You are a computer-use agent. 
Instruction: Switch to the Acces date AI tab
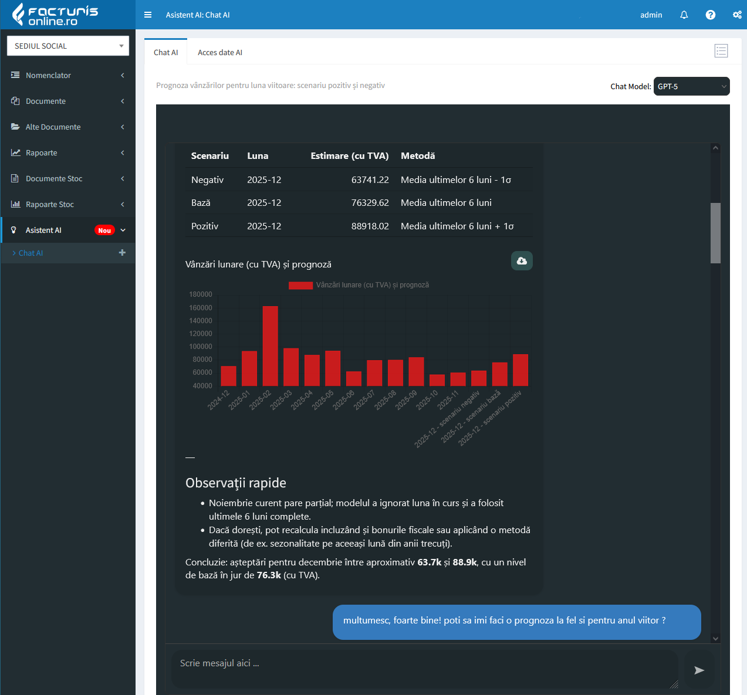pos(219,52)
